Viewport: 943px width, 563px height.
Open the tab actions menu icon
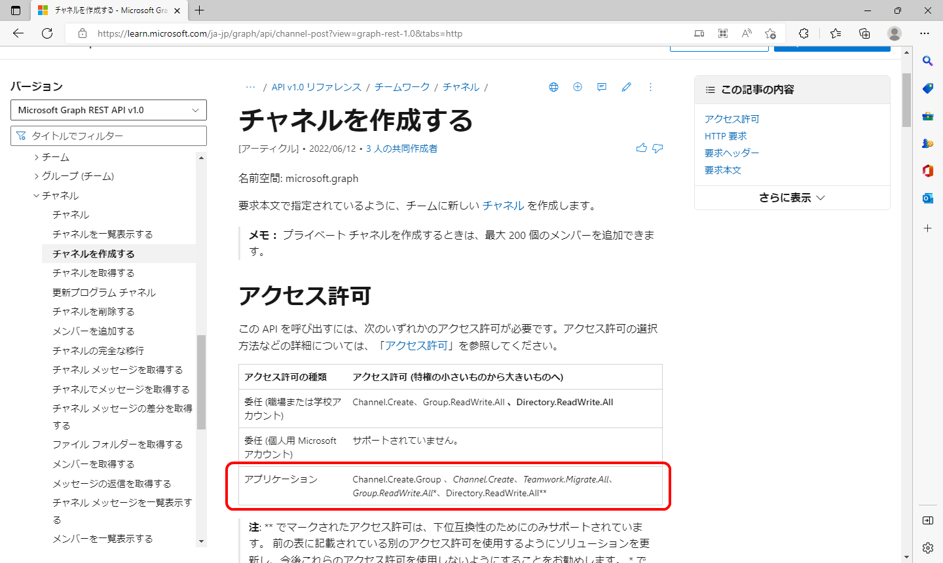click(16, 10)
